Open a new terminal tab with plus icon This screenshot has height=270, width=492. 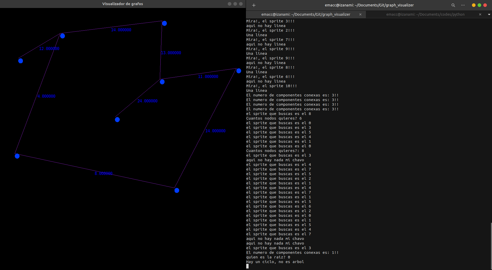(x=254, y=5)
